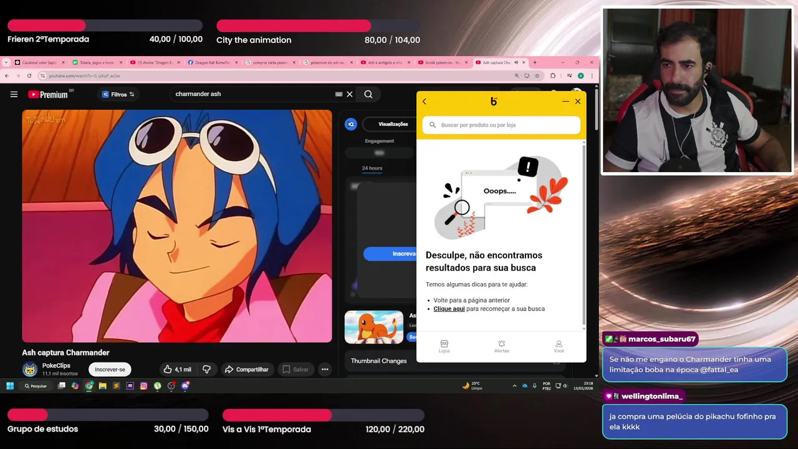Open a new browser tab with plus

534,62
